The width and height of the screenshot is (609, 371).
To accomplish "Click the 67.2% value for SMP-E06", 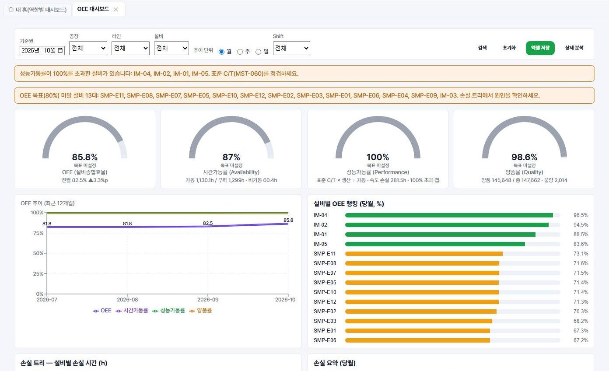I will (581, 340).
